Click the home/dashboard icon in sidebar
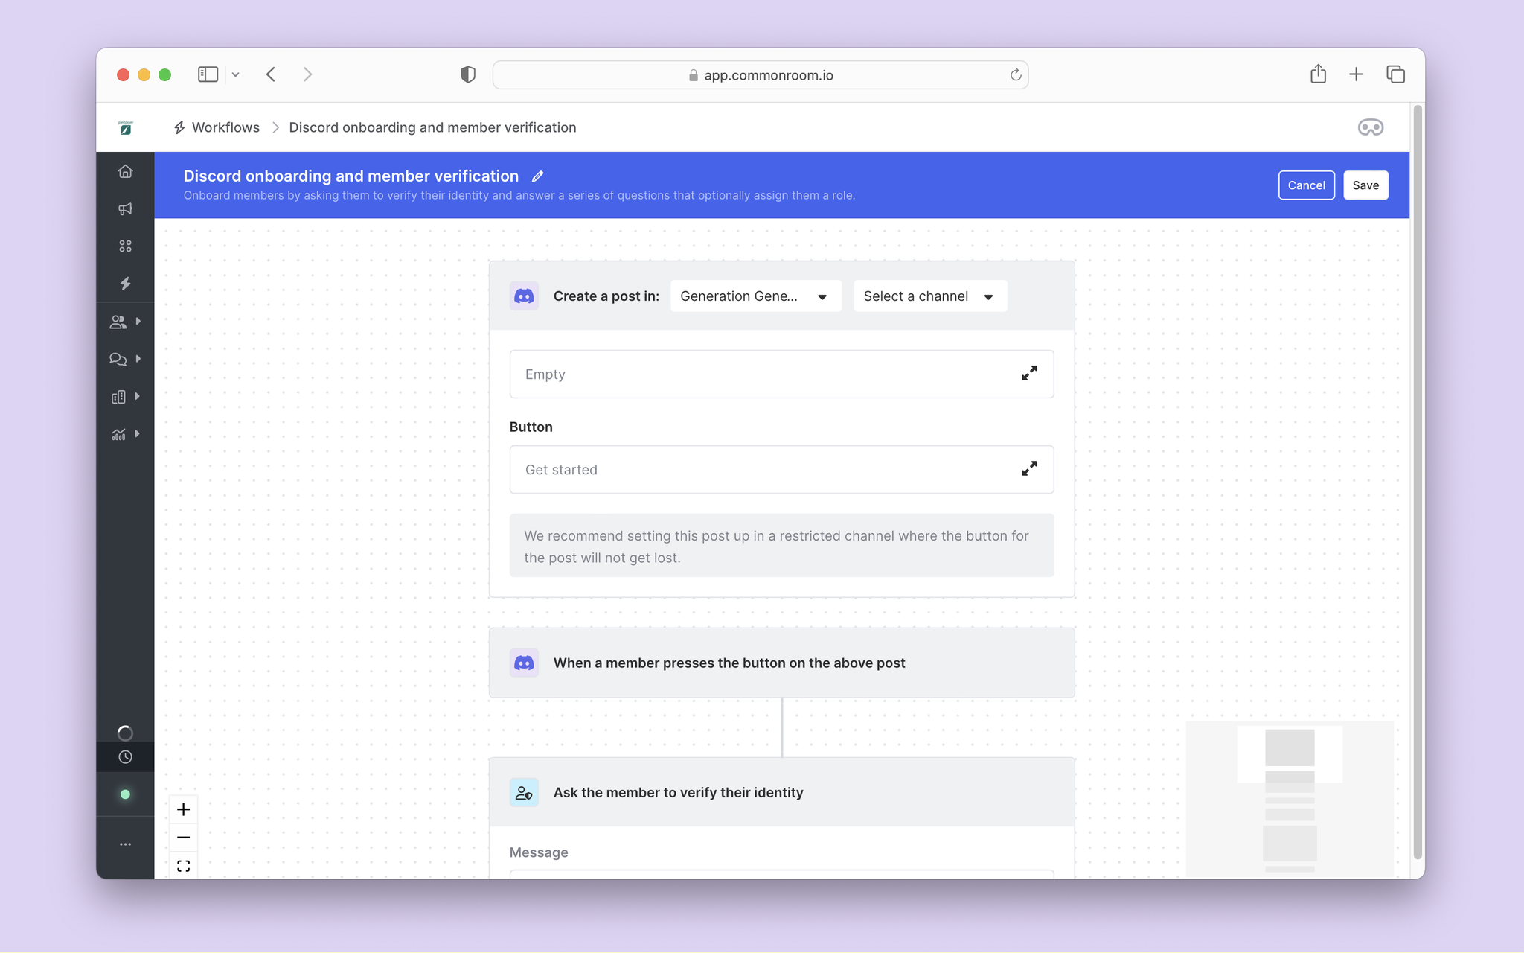The height and width of the screenshot is (953, 1524). (124, 171)
